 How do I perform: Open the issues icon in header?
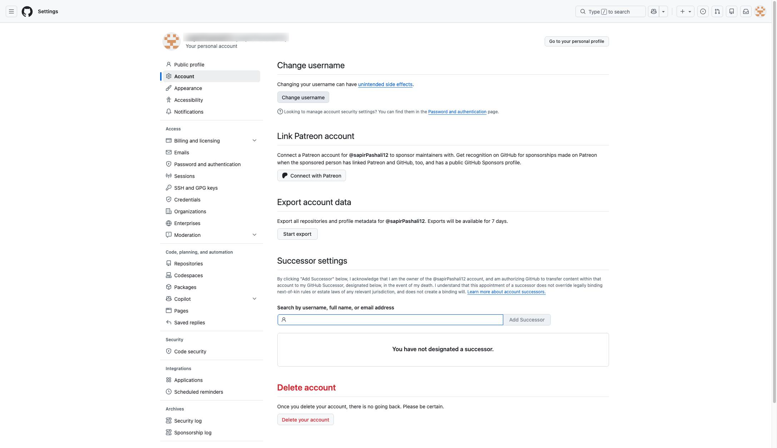703,11
